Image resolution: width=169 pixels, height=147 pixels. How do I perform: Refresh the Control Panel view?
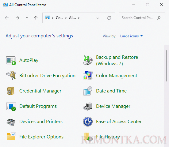pos(109,18)
